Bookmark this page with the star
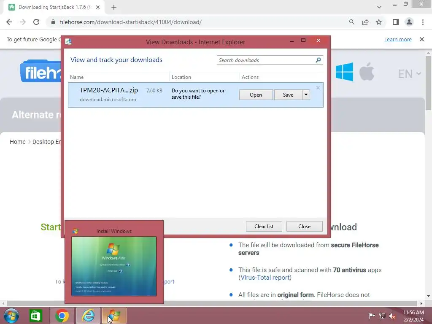Screen dimensions: 432x324 point(379,22)
